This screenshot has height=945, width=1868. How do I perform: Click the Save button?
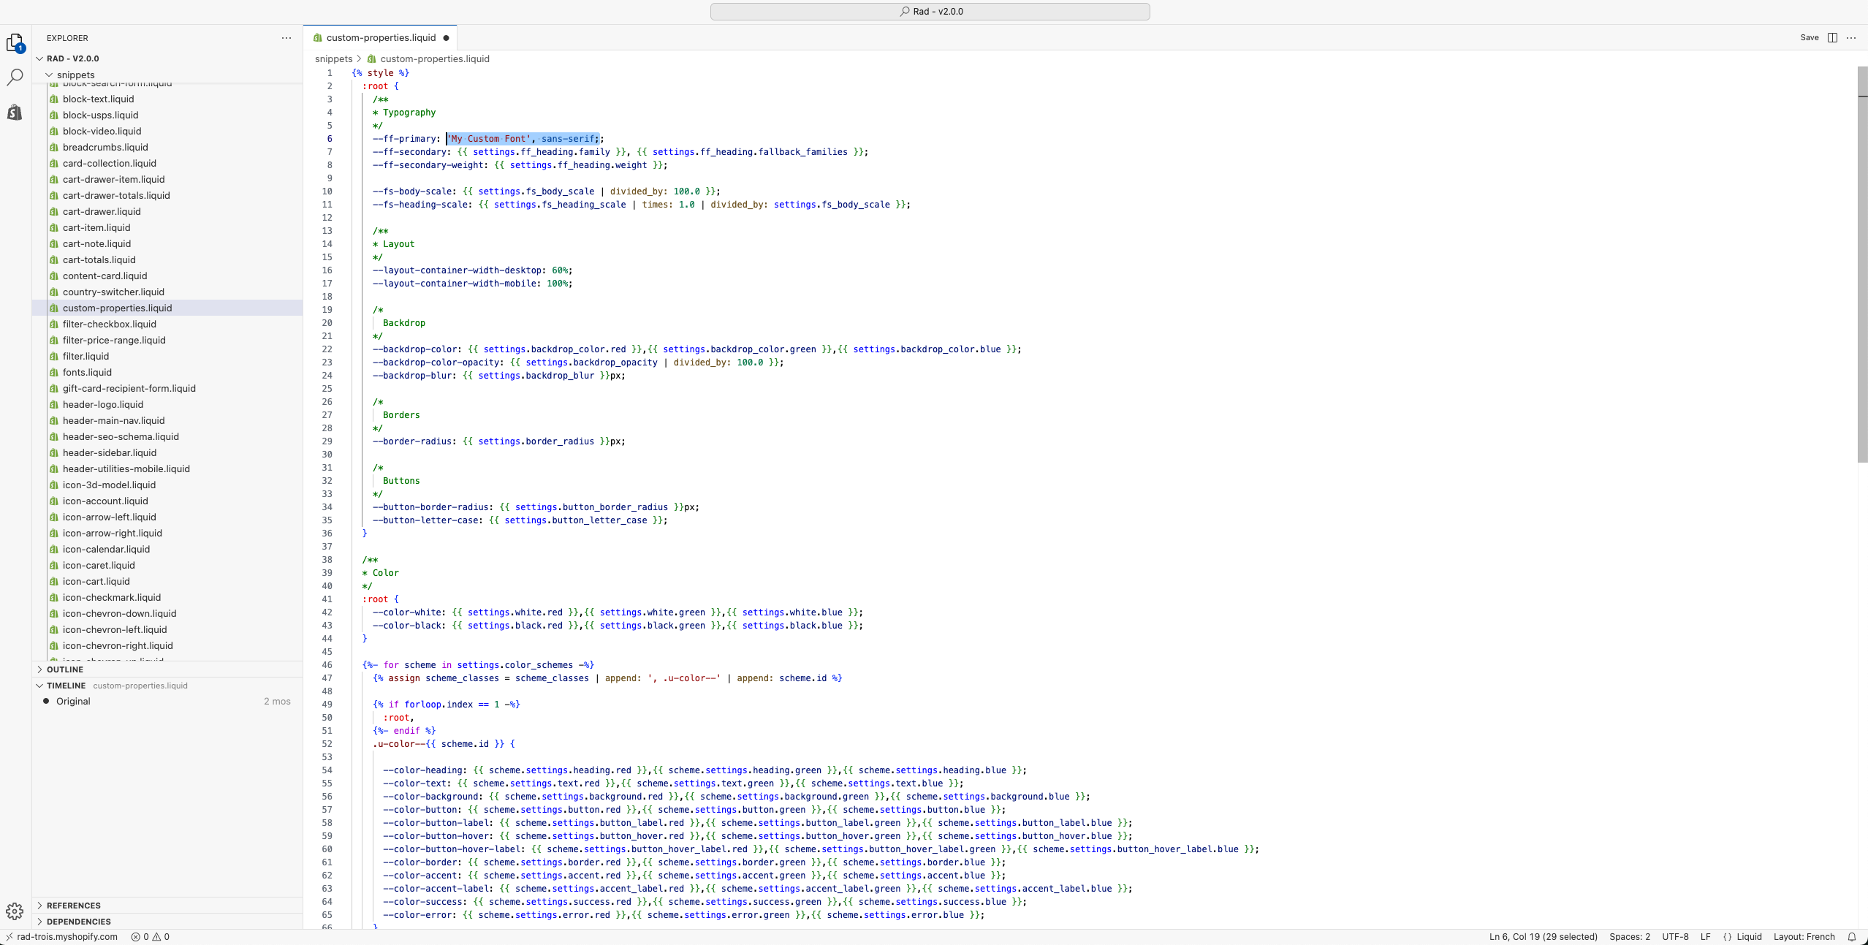pos(1810,38)
